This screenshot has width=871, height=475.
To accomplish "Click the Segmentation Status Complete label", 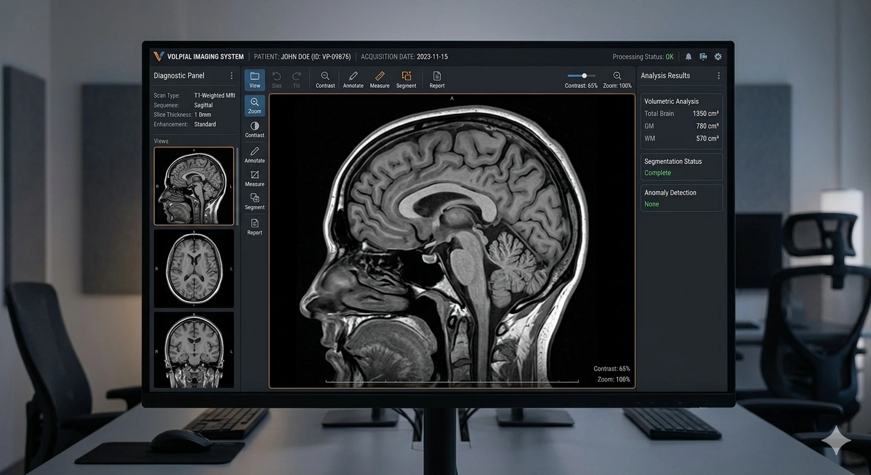I will (x=657, y=173).
